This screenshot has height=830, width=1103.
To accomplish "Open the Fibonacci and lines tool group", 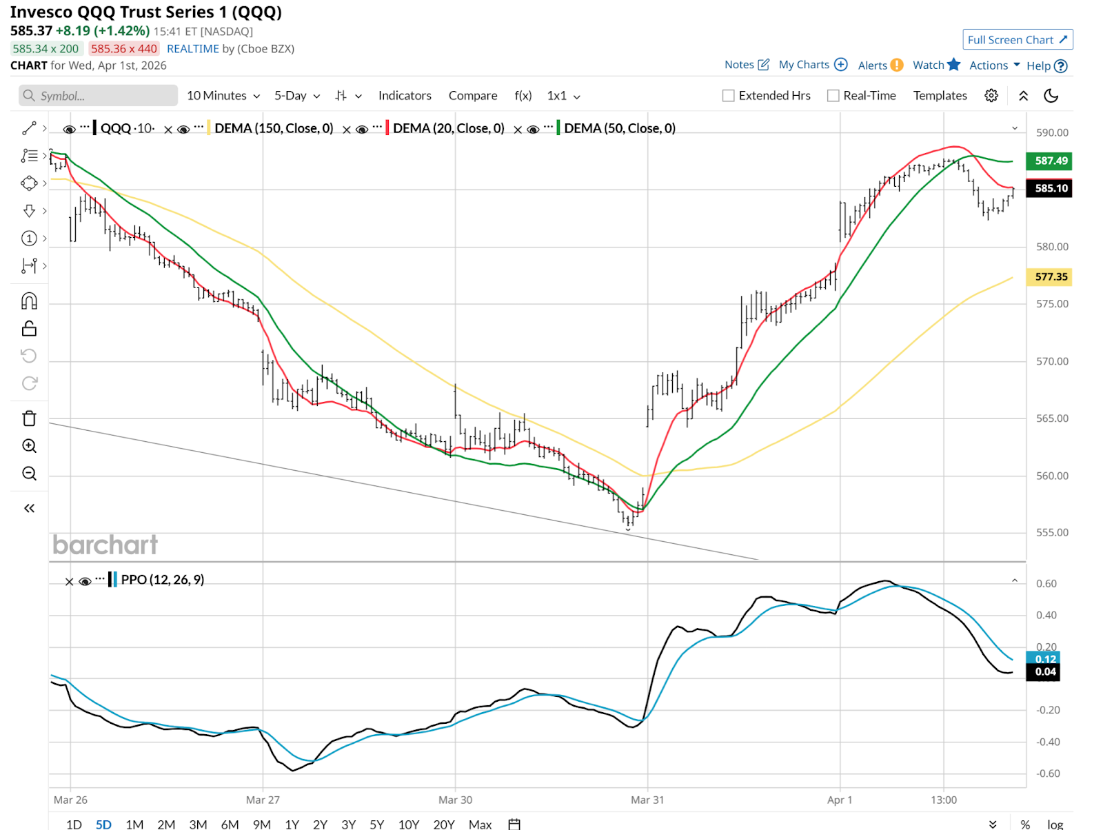I will (29, 156).
